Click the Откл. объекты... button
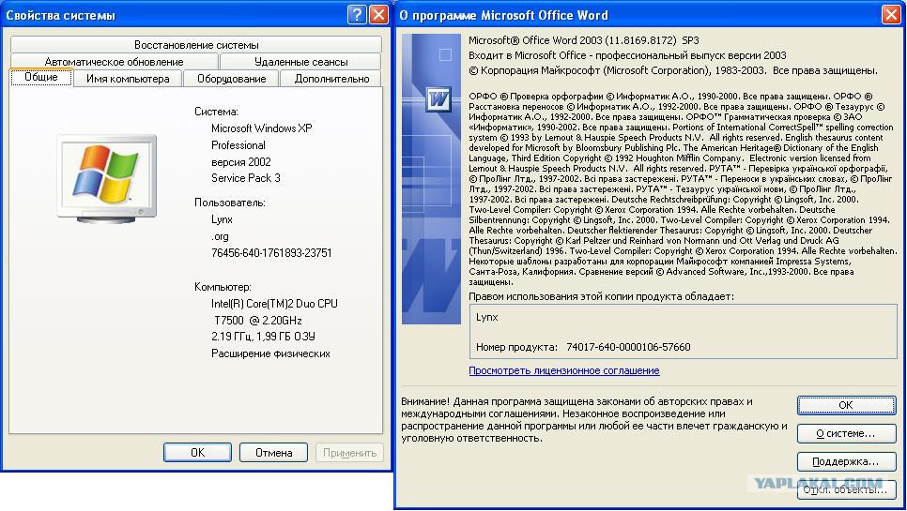 pos(846,489)
